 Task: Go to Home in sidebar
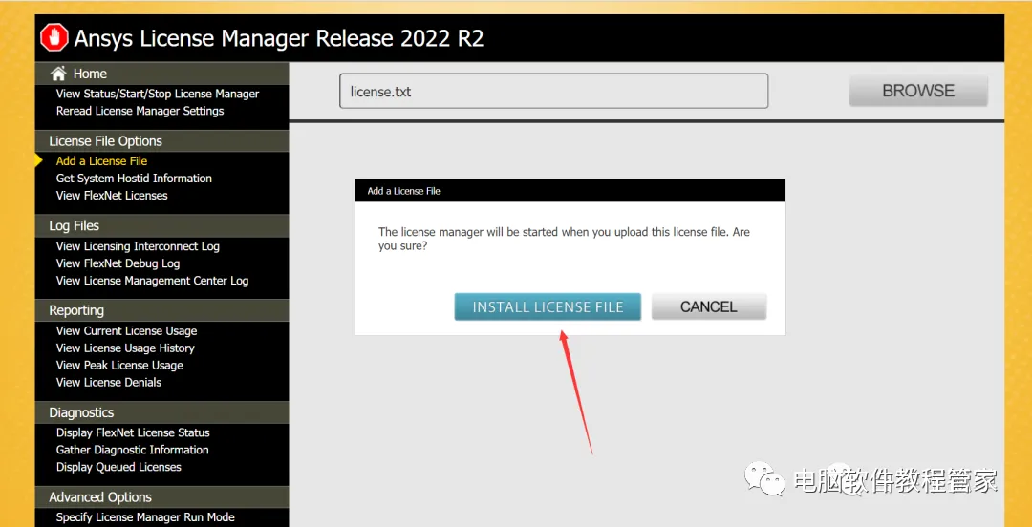tap(90, 74)
